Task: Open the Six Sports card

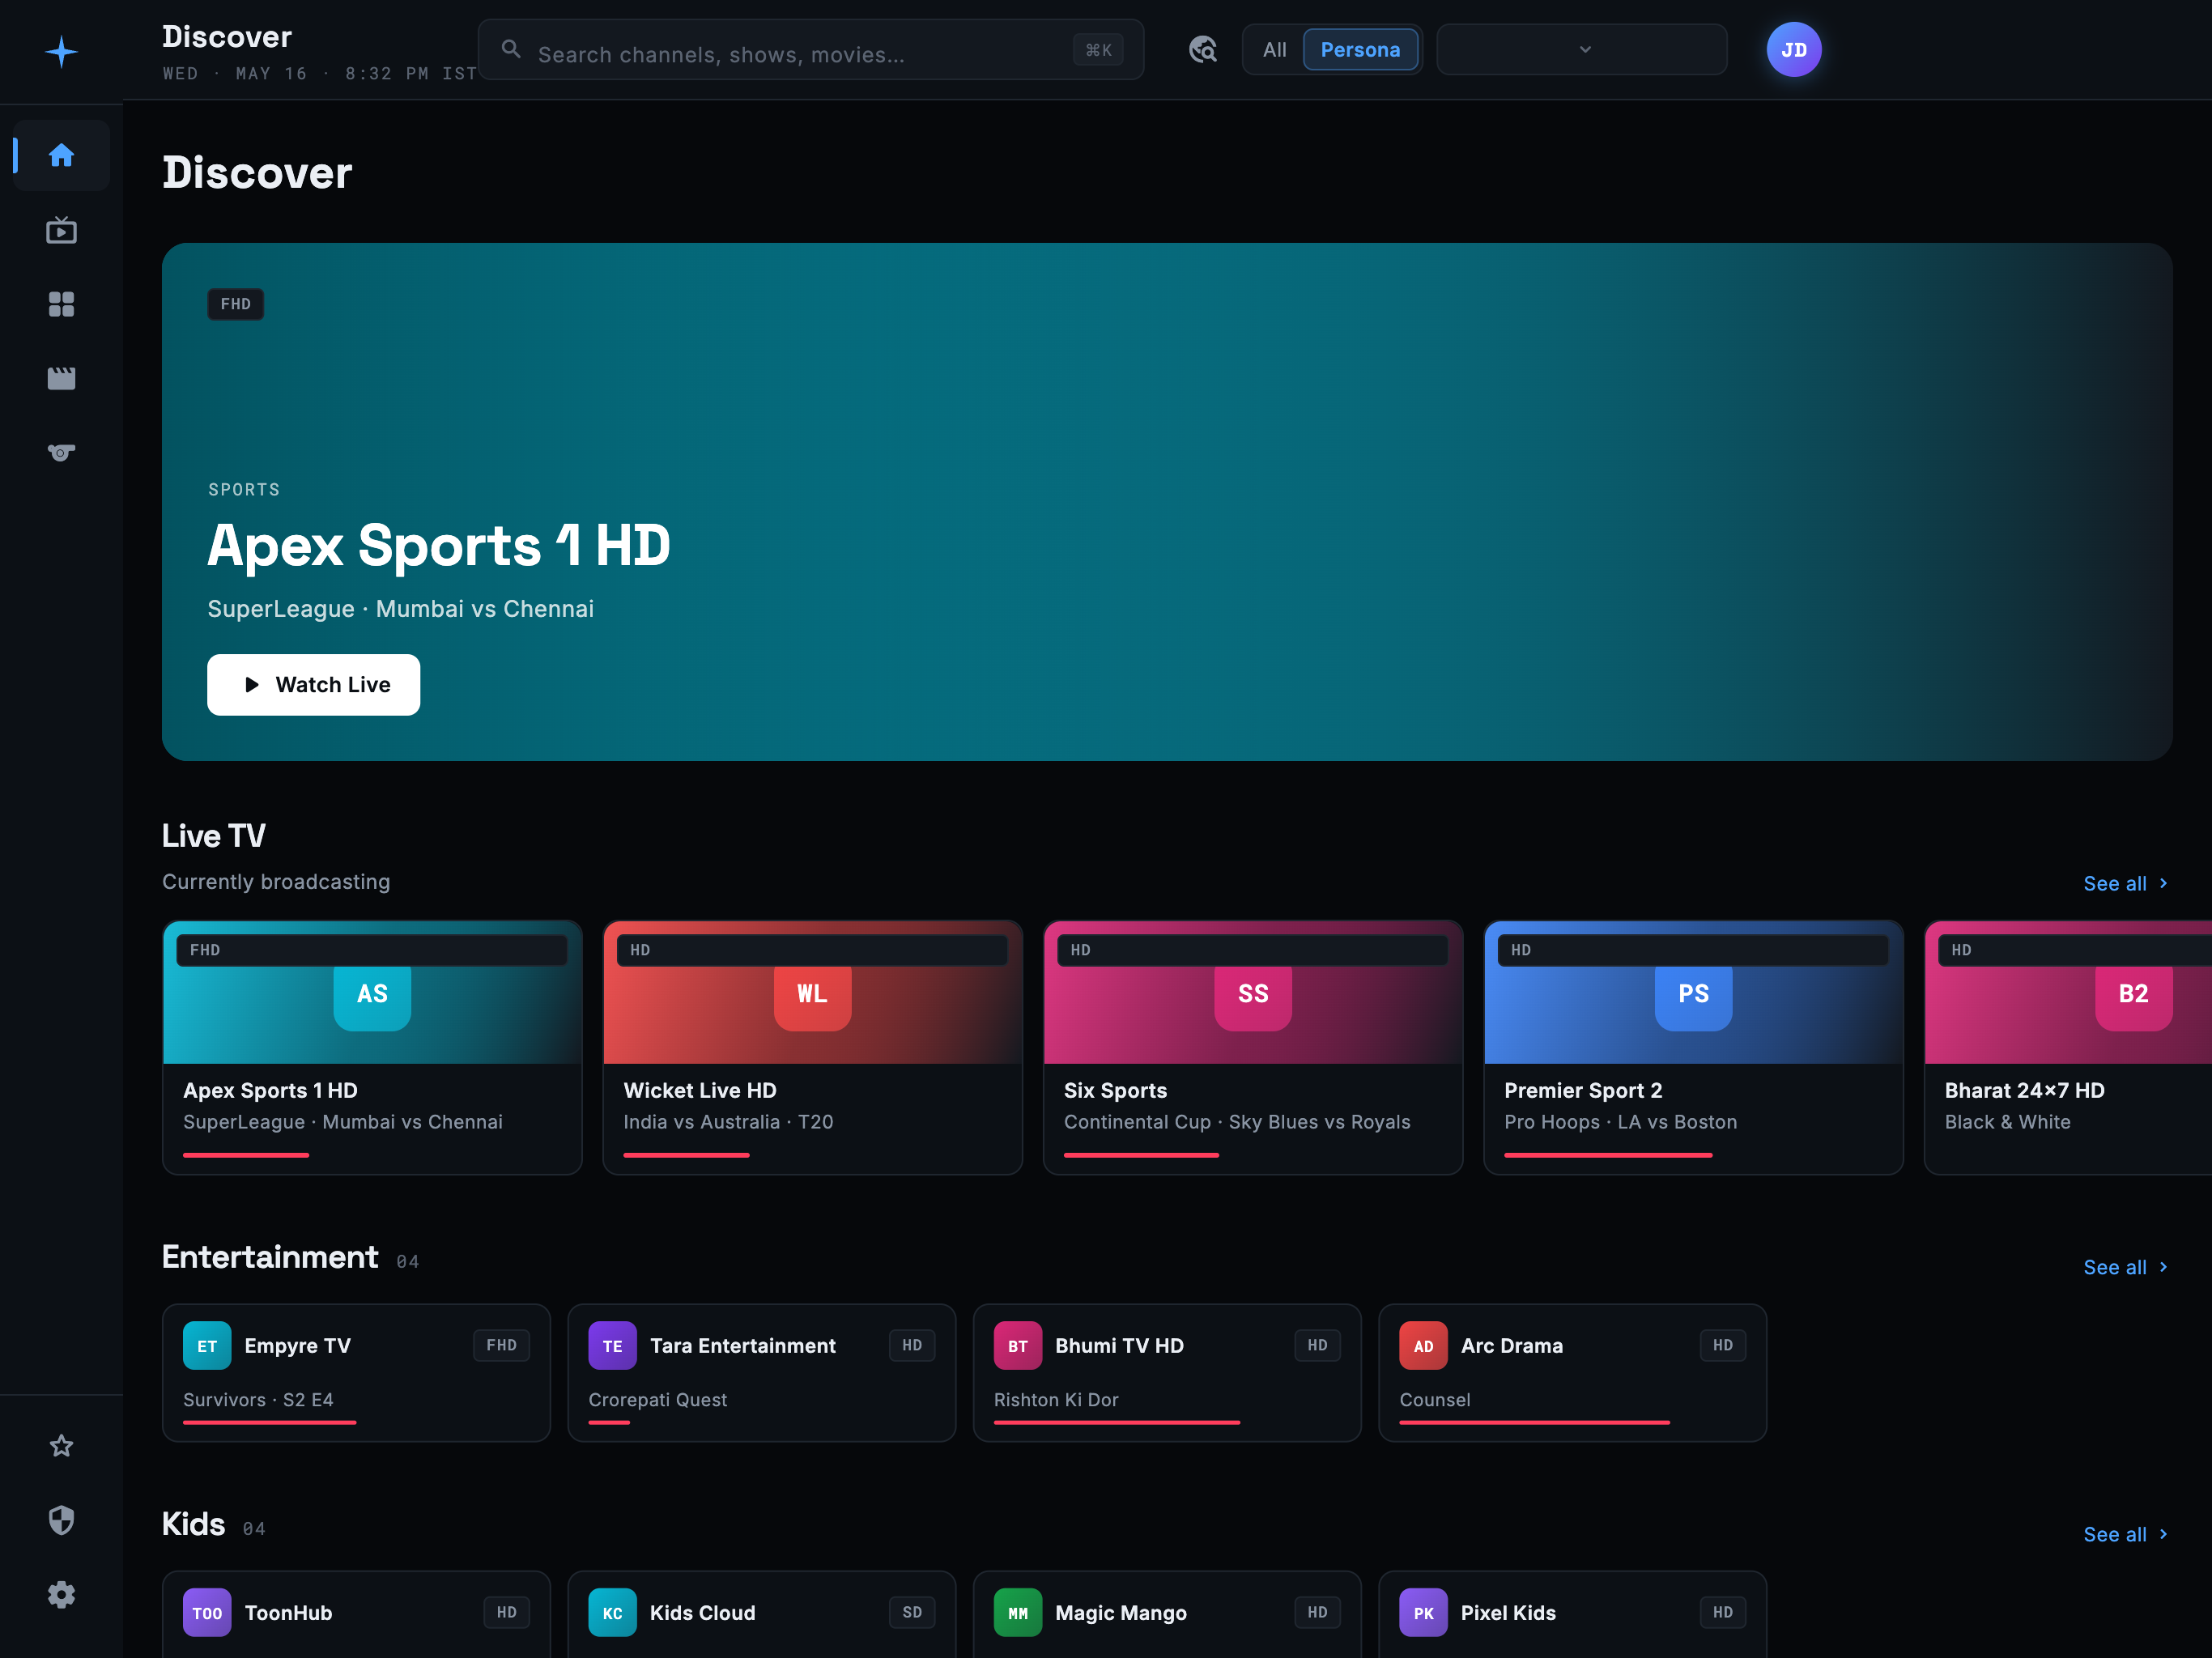Action: 1253,1047
